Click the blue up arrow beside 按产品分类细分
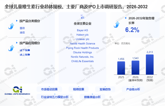The height and width of the screenshot is (106, 165). coord(11,26)
